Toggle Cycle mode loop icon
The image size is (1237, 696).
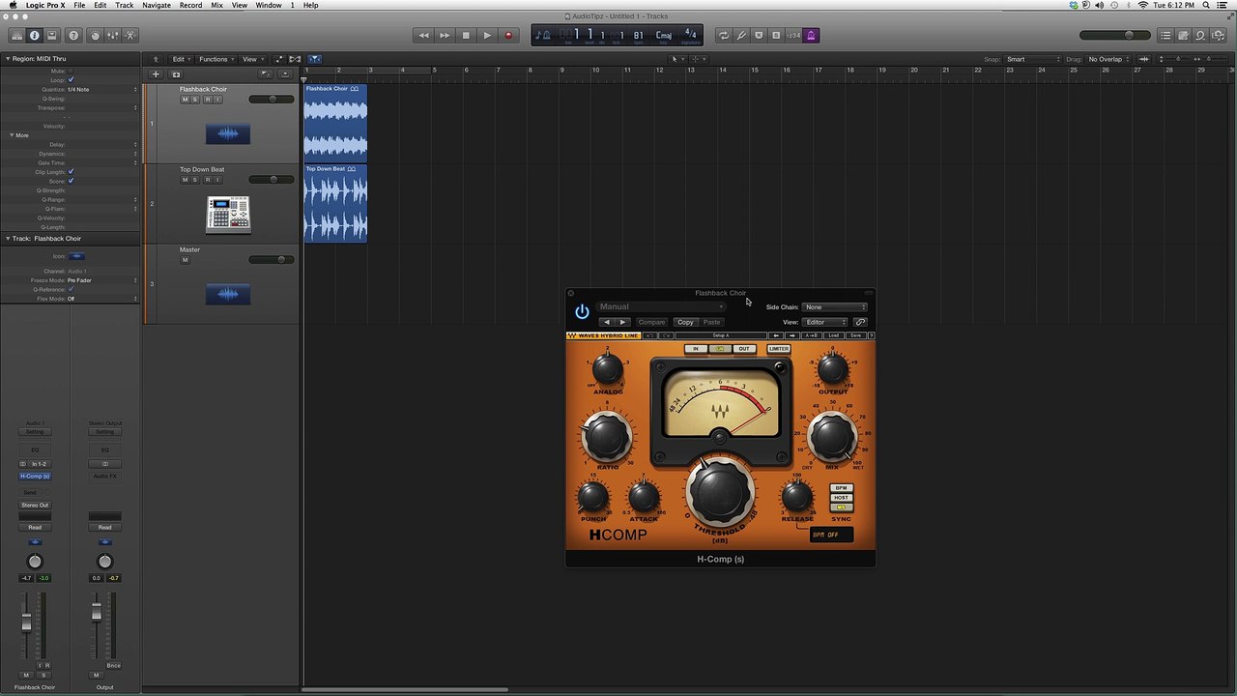click(x=723, y=36)
